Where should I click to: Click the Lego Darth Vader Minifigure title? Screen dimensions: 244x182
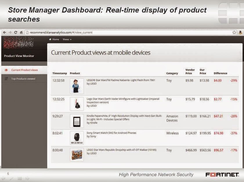pos(123,100)
